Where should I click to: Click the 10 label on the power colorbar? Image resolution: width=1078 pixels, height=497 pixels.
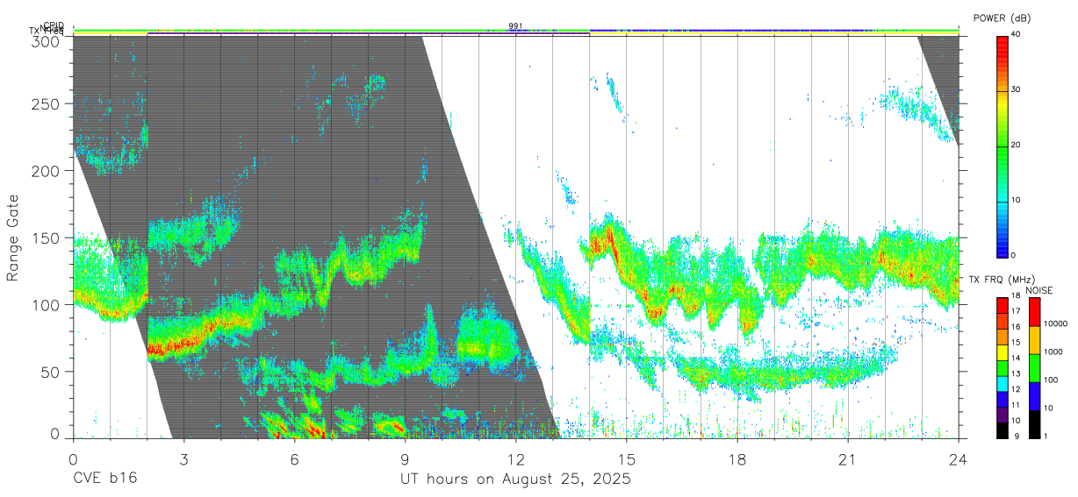click(1017, 200)
